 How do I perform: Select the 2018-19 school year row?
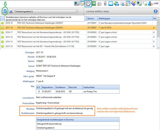tap(78, 23)
